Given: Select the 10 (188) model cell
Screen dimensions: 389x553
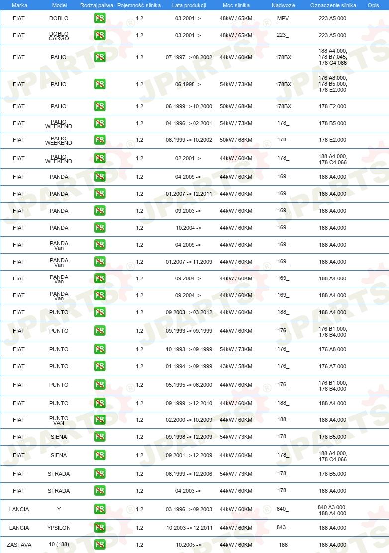Looking at the screenshot, I should 59,544.
